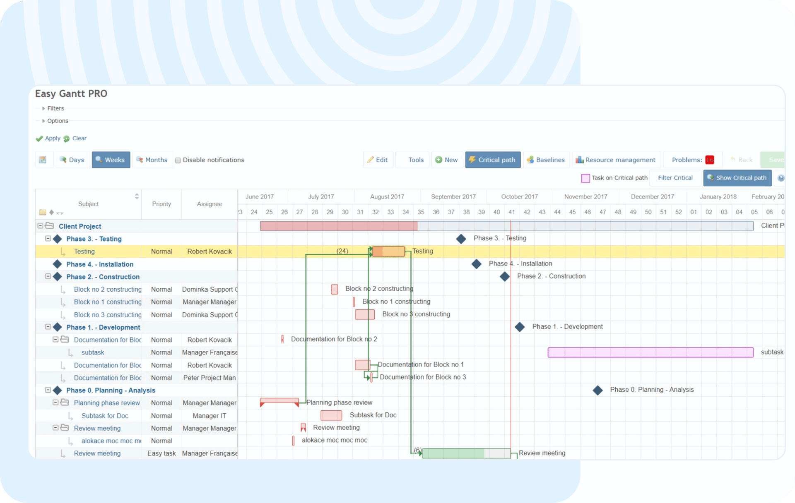Switch zoom to Days view
795x503 pixels.
tap(72, 160)
